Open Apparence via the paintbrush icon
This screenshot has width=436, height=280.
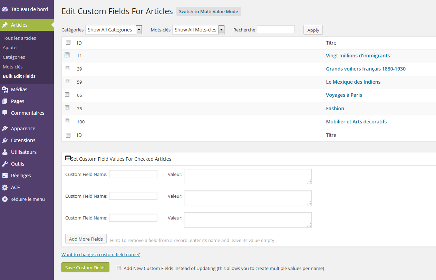tap(5, 129)
